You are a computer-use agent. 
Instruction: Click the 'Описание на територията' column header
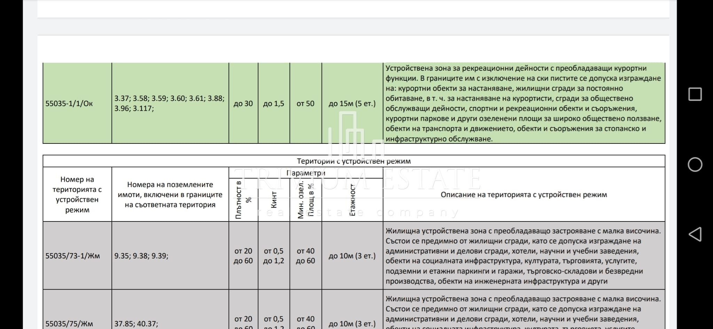524,195
